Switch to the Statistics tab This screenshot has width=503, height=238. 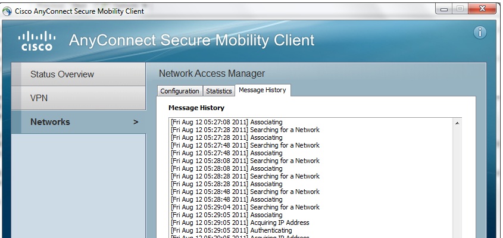(219, 91)
